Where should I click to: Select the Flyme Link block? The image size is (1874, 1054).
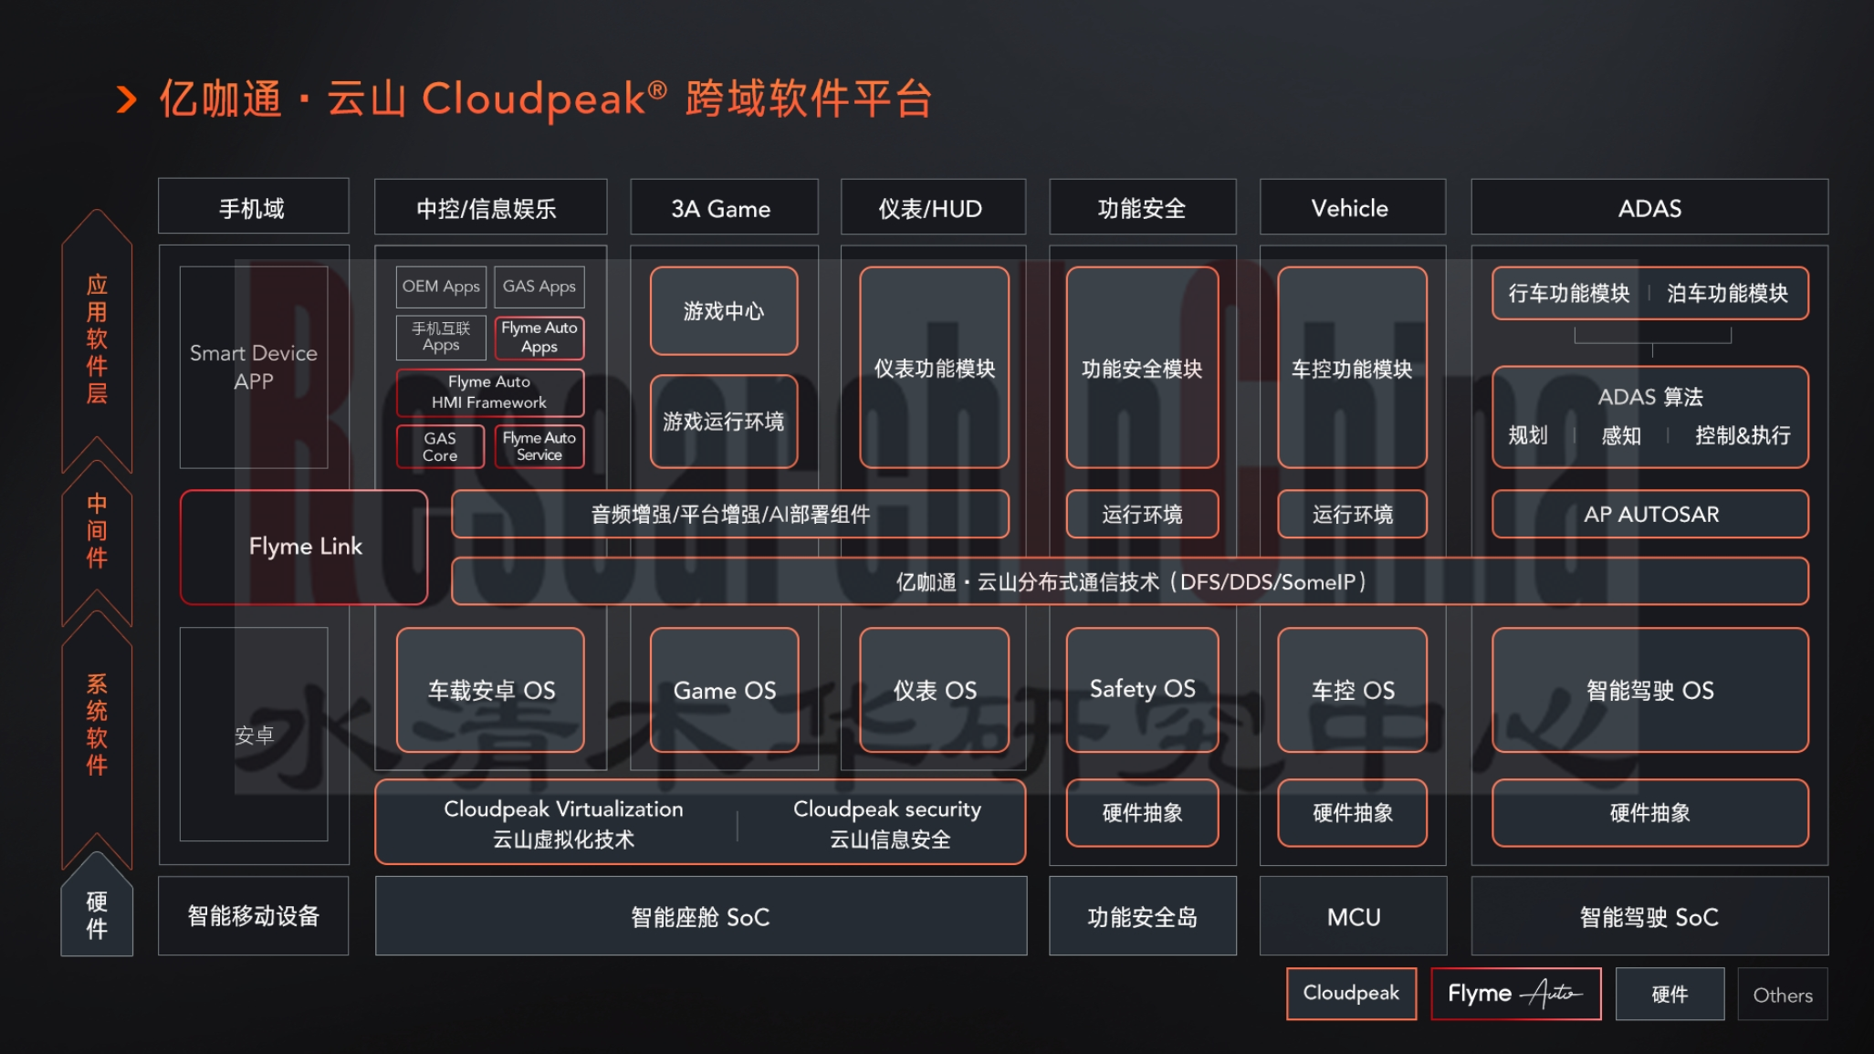coord(304,547)
